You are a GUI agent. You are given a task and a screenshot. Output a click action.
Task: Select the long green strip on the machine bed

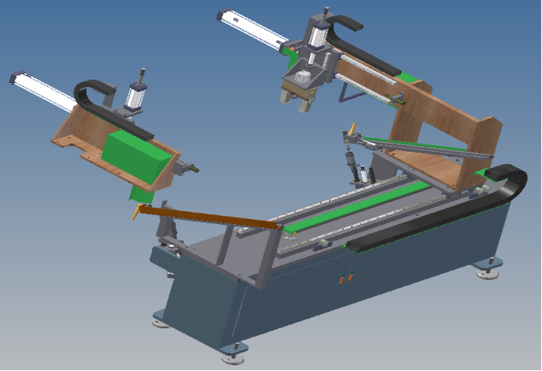(356, 207)
